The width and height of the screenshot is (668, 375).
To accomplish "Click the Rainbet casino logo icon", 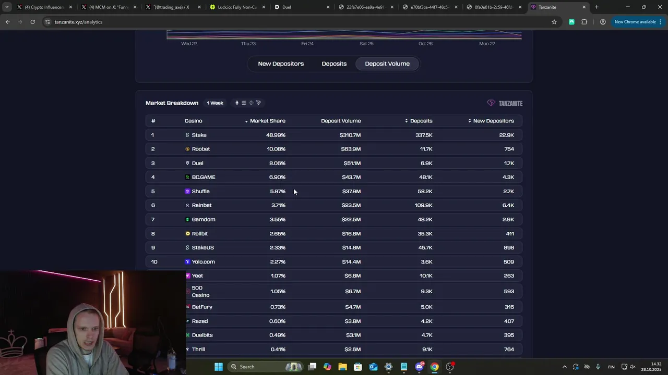I will tap(187, 205).
